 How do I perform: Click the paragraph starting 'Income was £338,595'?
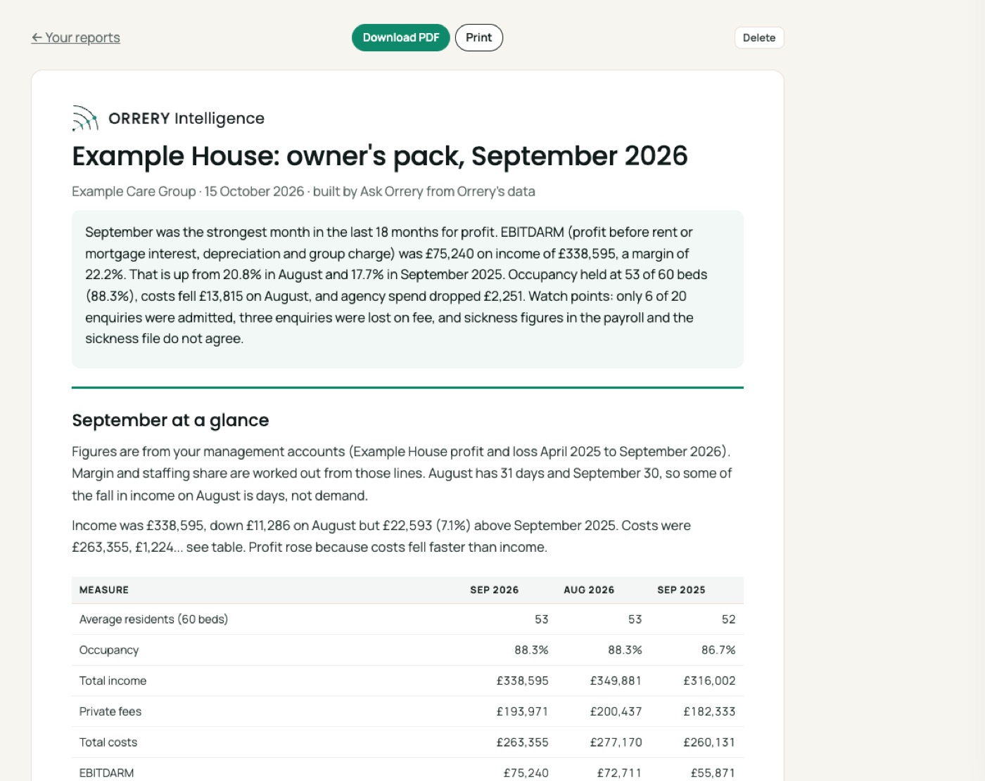pyautogui.click(x=381, y=536)
